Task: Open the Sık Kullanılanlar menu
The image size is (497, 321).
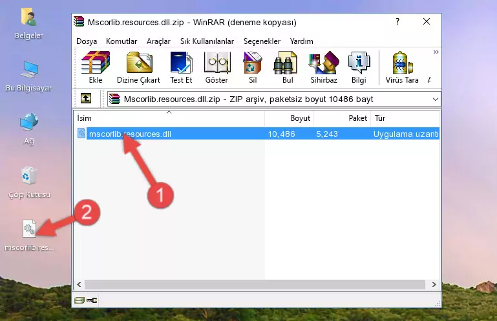Action: pos(207,41)
